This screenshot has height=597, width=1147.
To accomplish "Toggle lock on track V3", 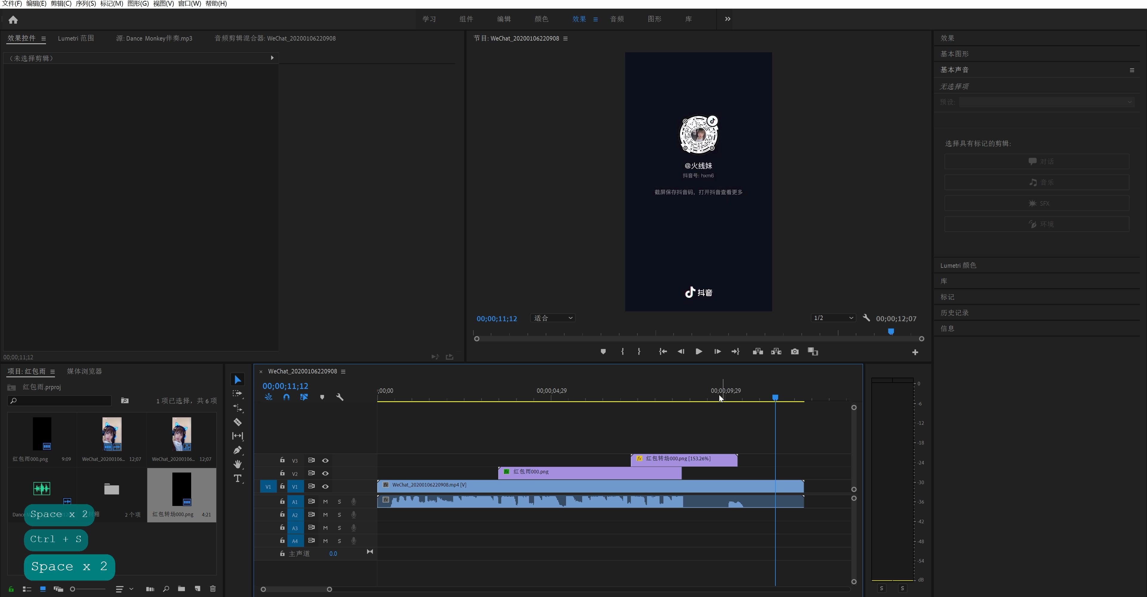I will (282, 460).
